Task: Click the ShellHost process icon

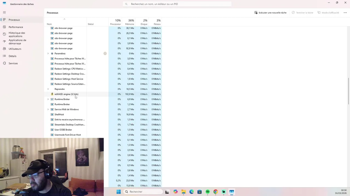Action: point(52,115)
